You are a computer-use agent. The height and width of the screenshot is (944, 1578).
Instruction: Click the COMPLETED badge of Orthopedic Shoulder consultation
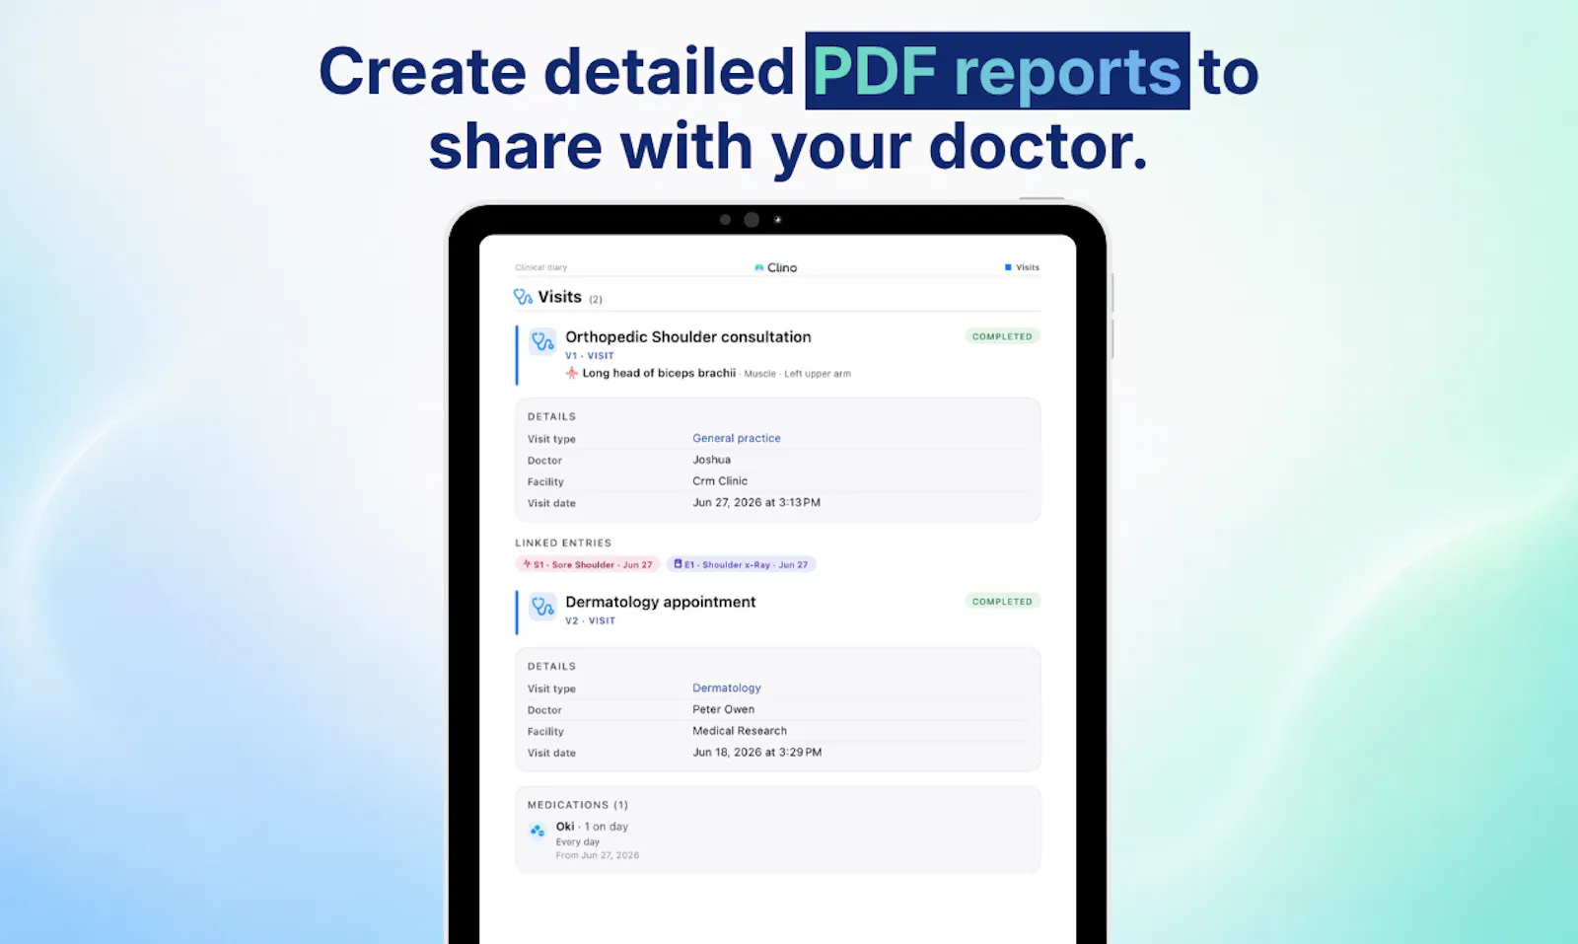(x=1002, y=336)
